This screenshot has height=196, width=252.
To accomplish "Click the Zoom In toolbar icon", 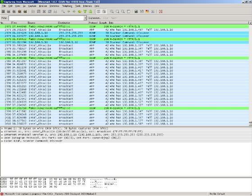I will 112,12.
